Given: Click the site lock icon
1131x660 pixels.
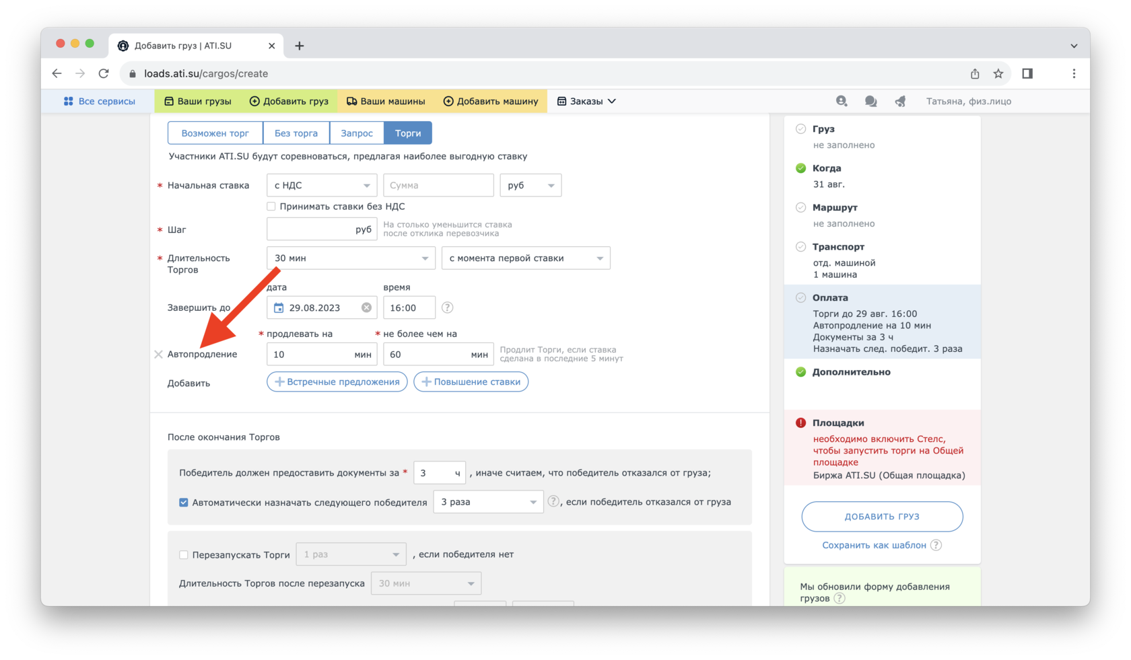Looking at the screenshot, I should point(132,73).
